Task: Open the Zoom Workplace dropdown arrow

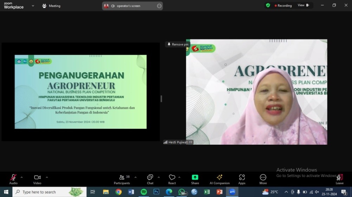Action: point(33,6)
